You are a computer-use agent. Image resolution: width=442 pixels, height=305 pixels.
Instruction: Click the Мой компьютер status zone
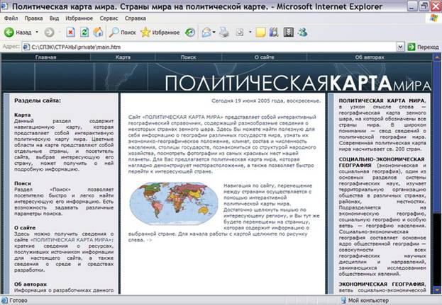365,300
